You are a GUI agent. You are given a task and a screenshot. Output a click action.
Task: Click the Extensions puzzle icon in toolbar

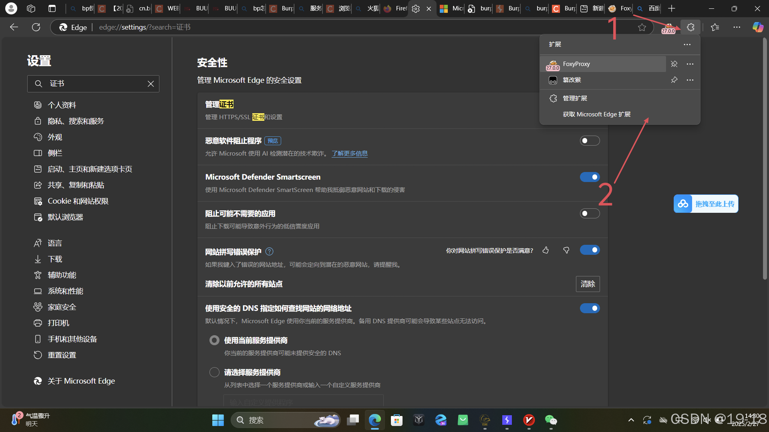(690, 27)
